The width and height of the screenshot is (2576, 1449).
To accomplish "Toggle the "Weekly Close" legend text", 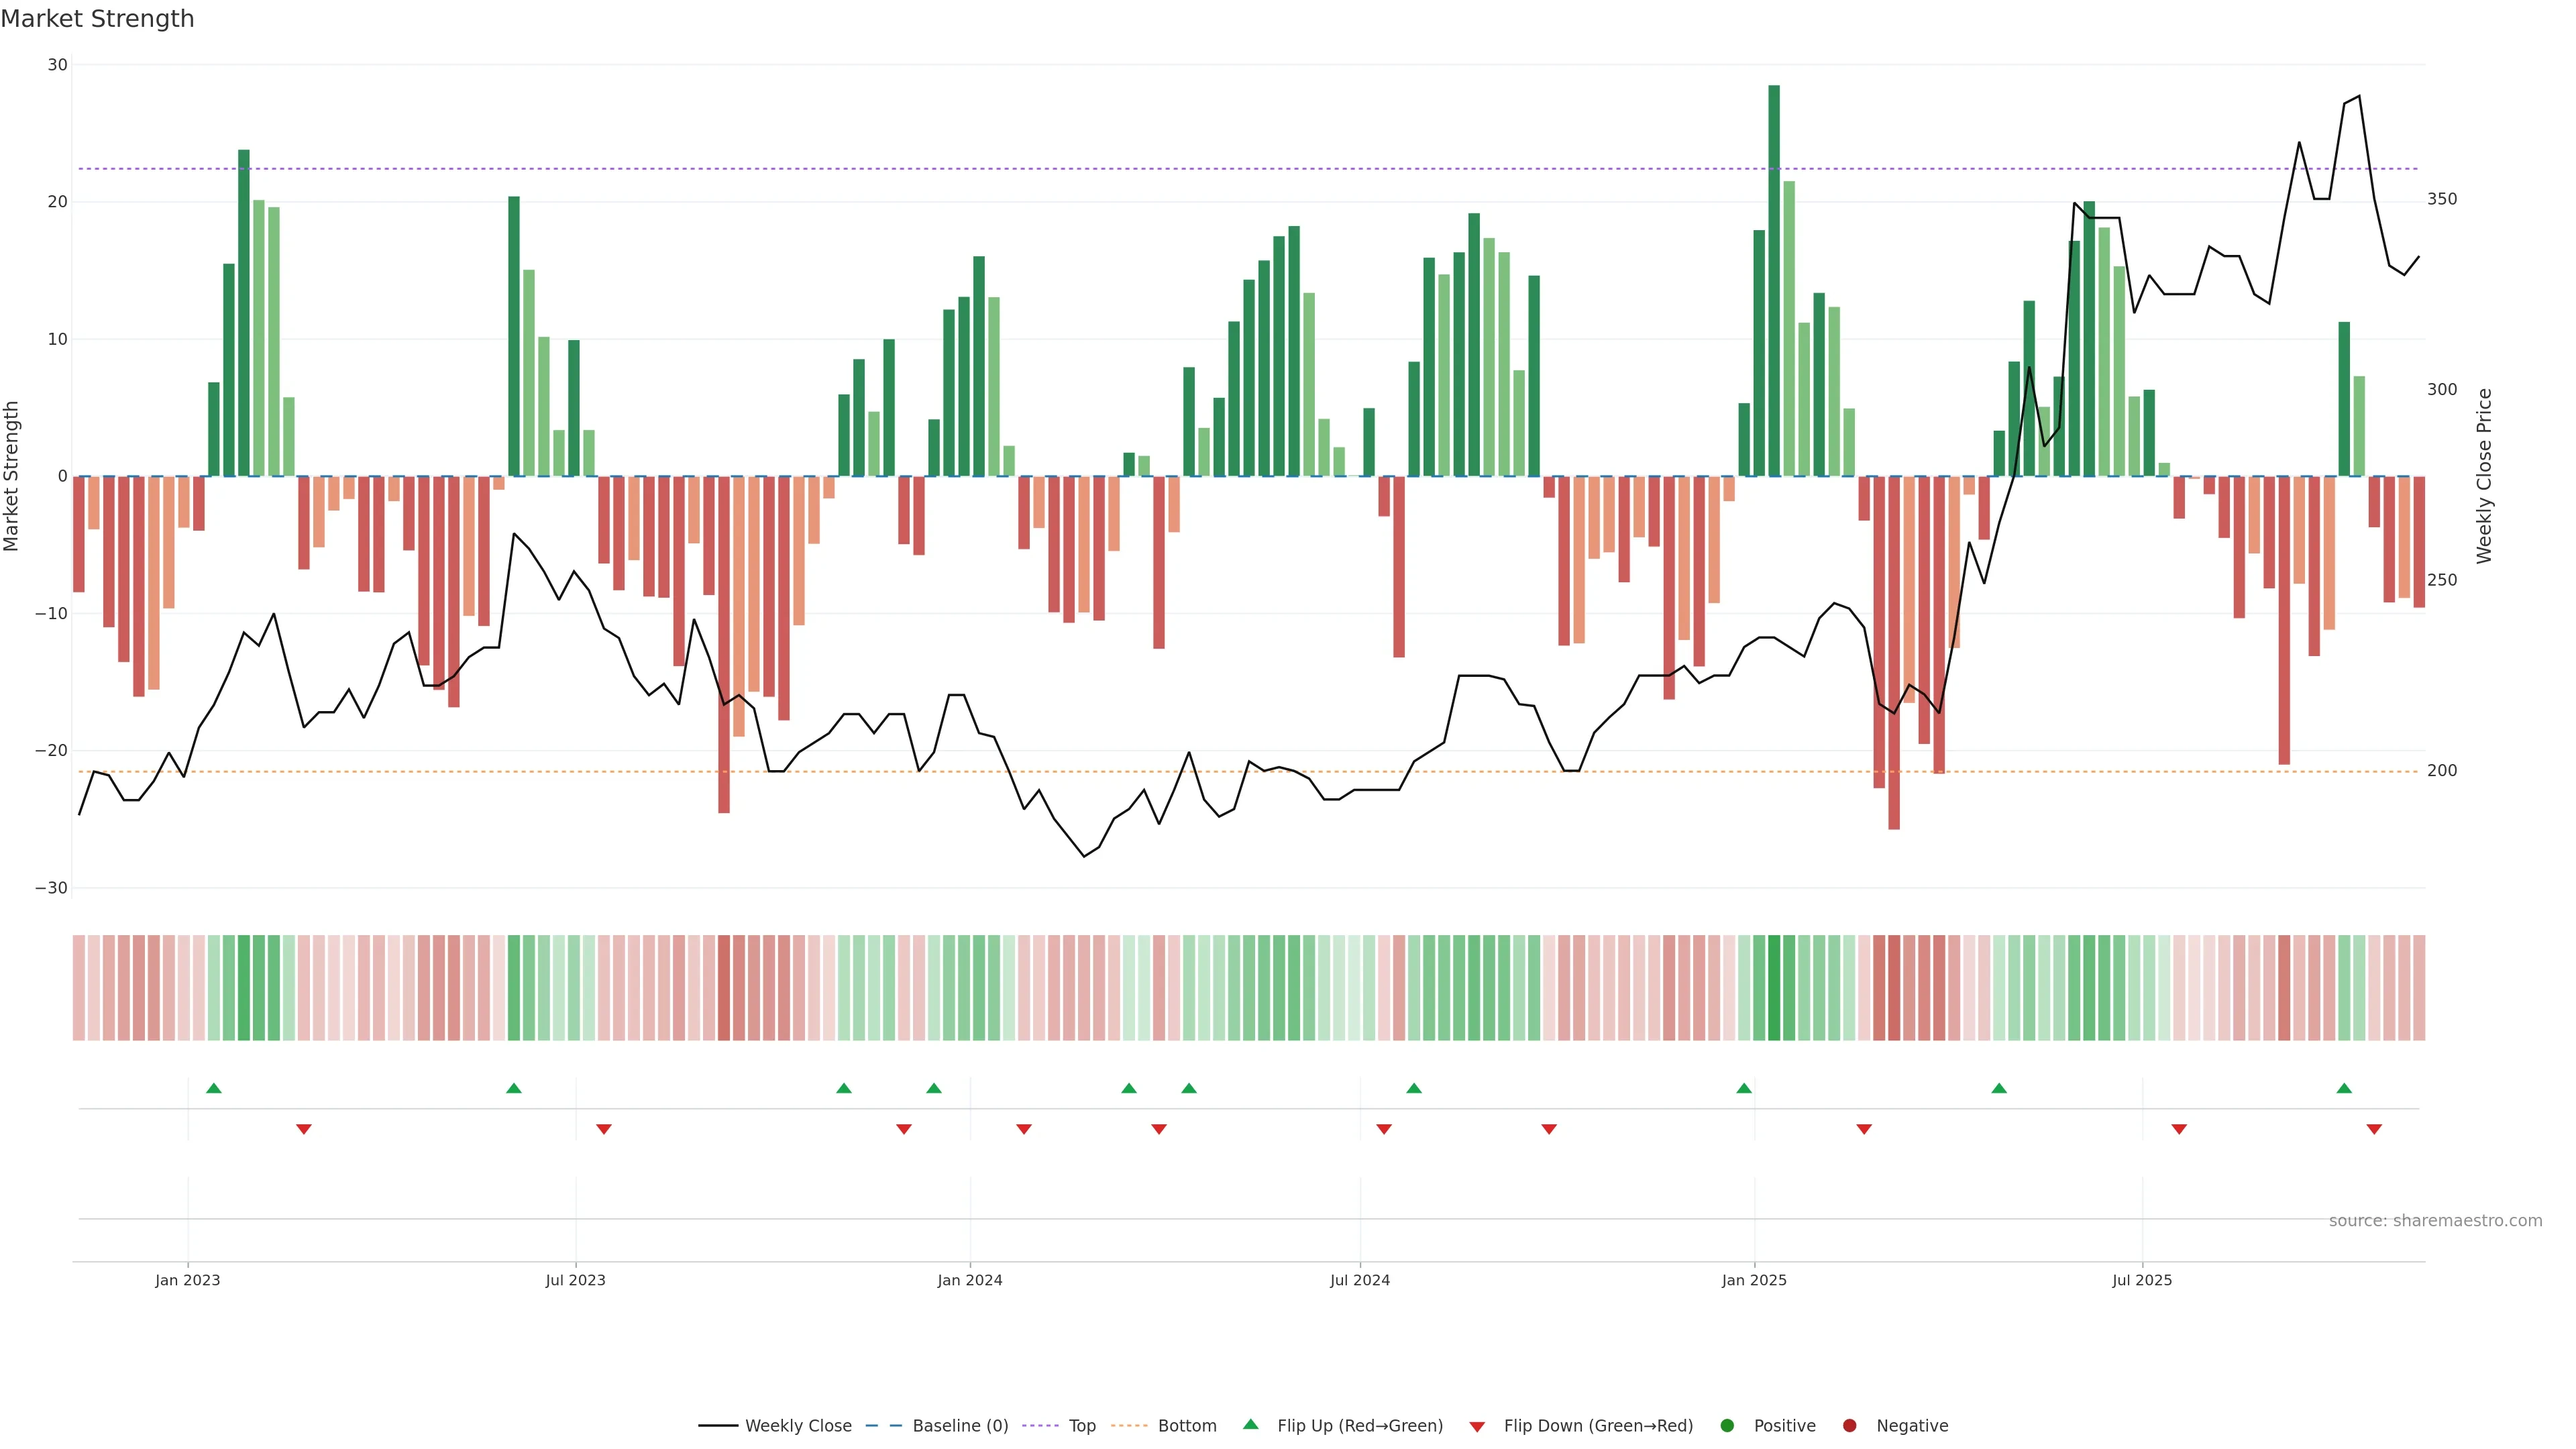I will (798, 1426).
